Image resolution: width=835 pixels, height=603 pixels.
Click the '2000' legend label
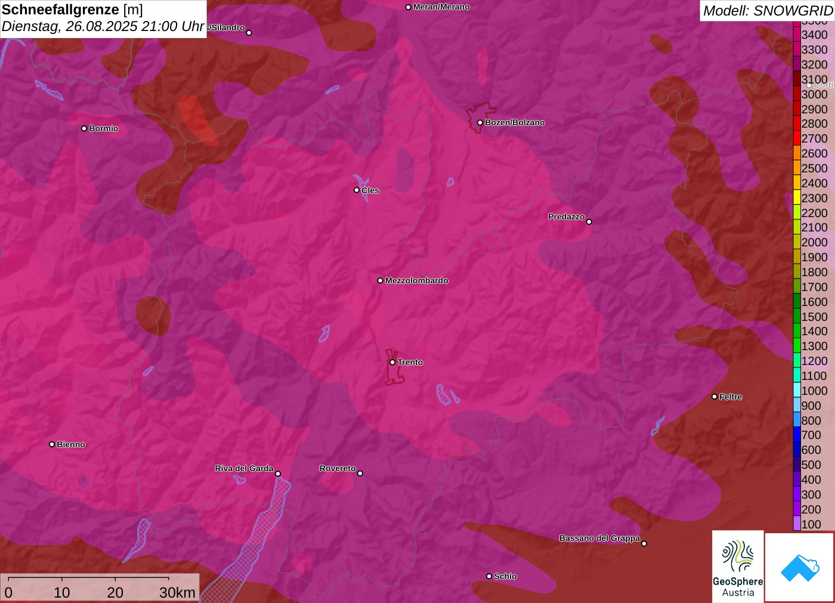tap(815, 242)
